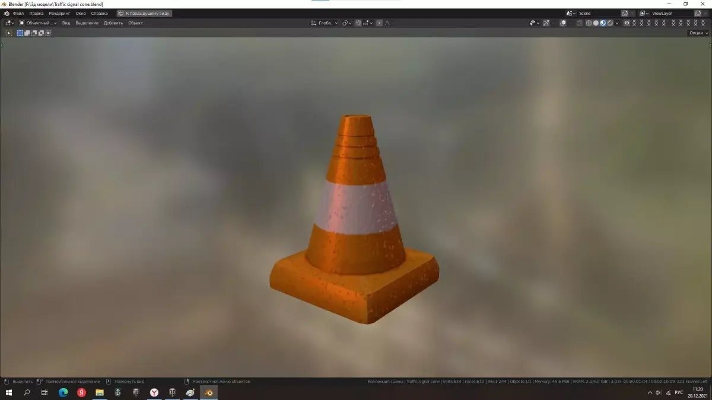This screenshot has height=400, width=712.
Task: Switch viewport to Solid shading mode
Action: point(597,23)
